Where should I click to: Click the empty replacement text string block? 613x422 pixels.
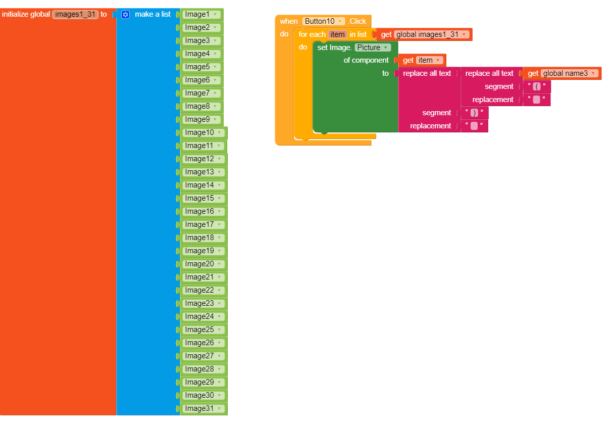[x=475, y=125]
